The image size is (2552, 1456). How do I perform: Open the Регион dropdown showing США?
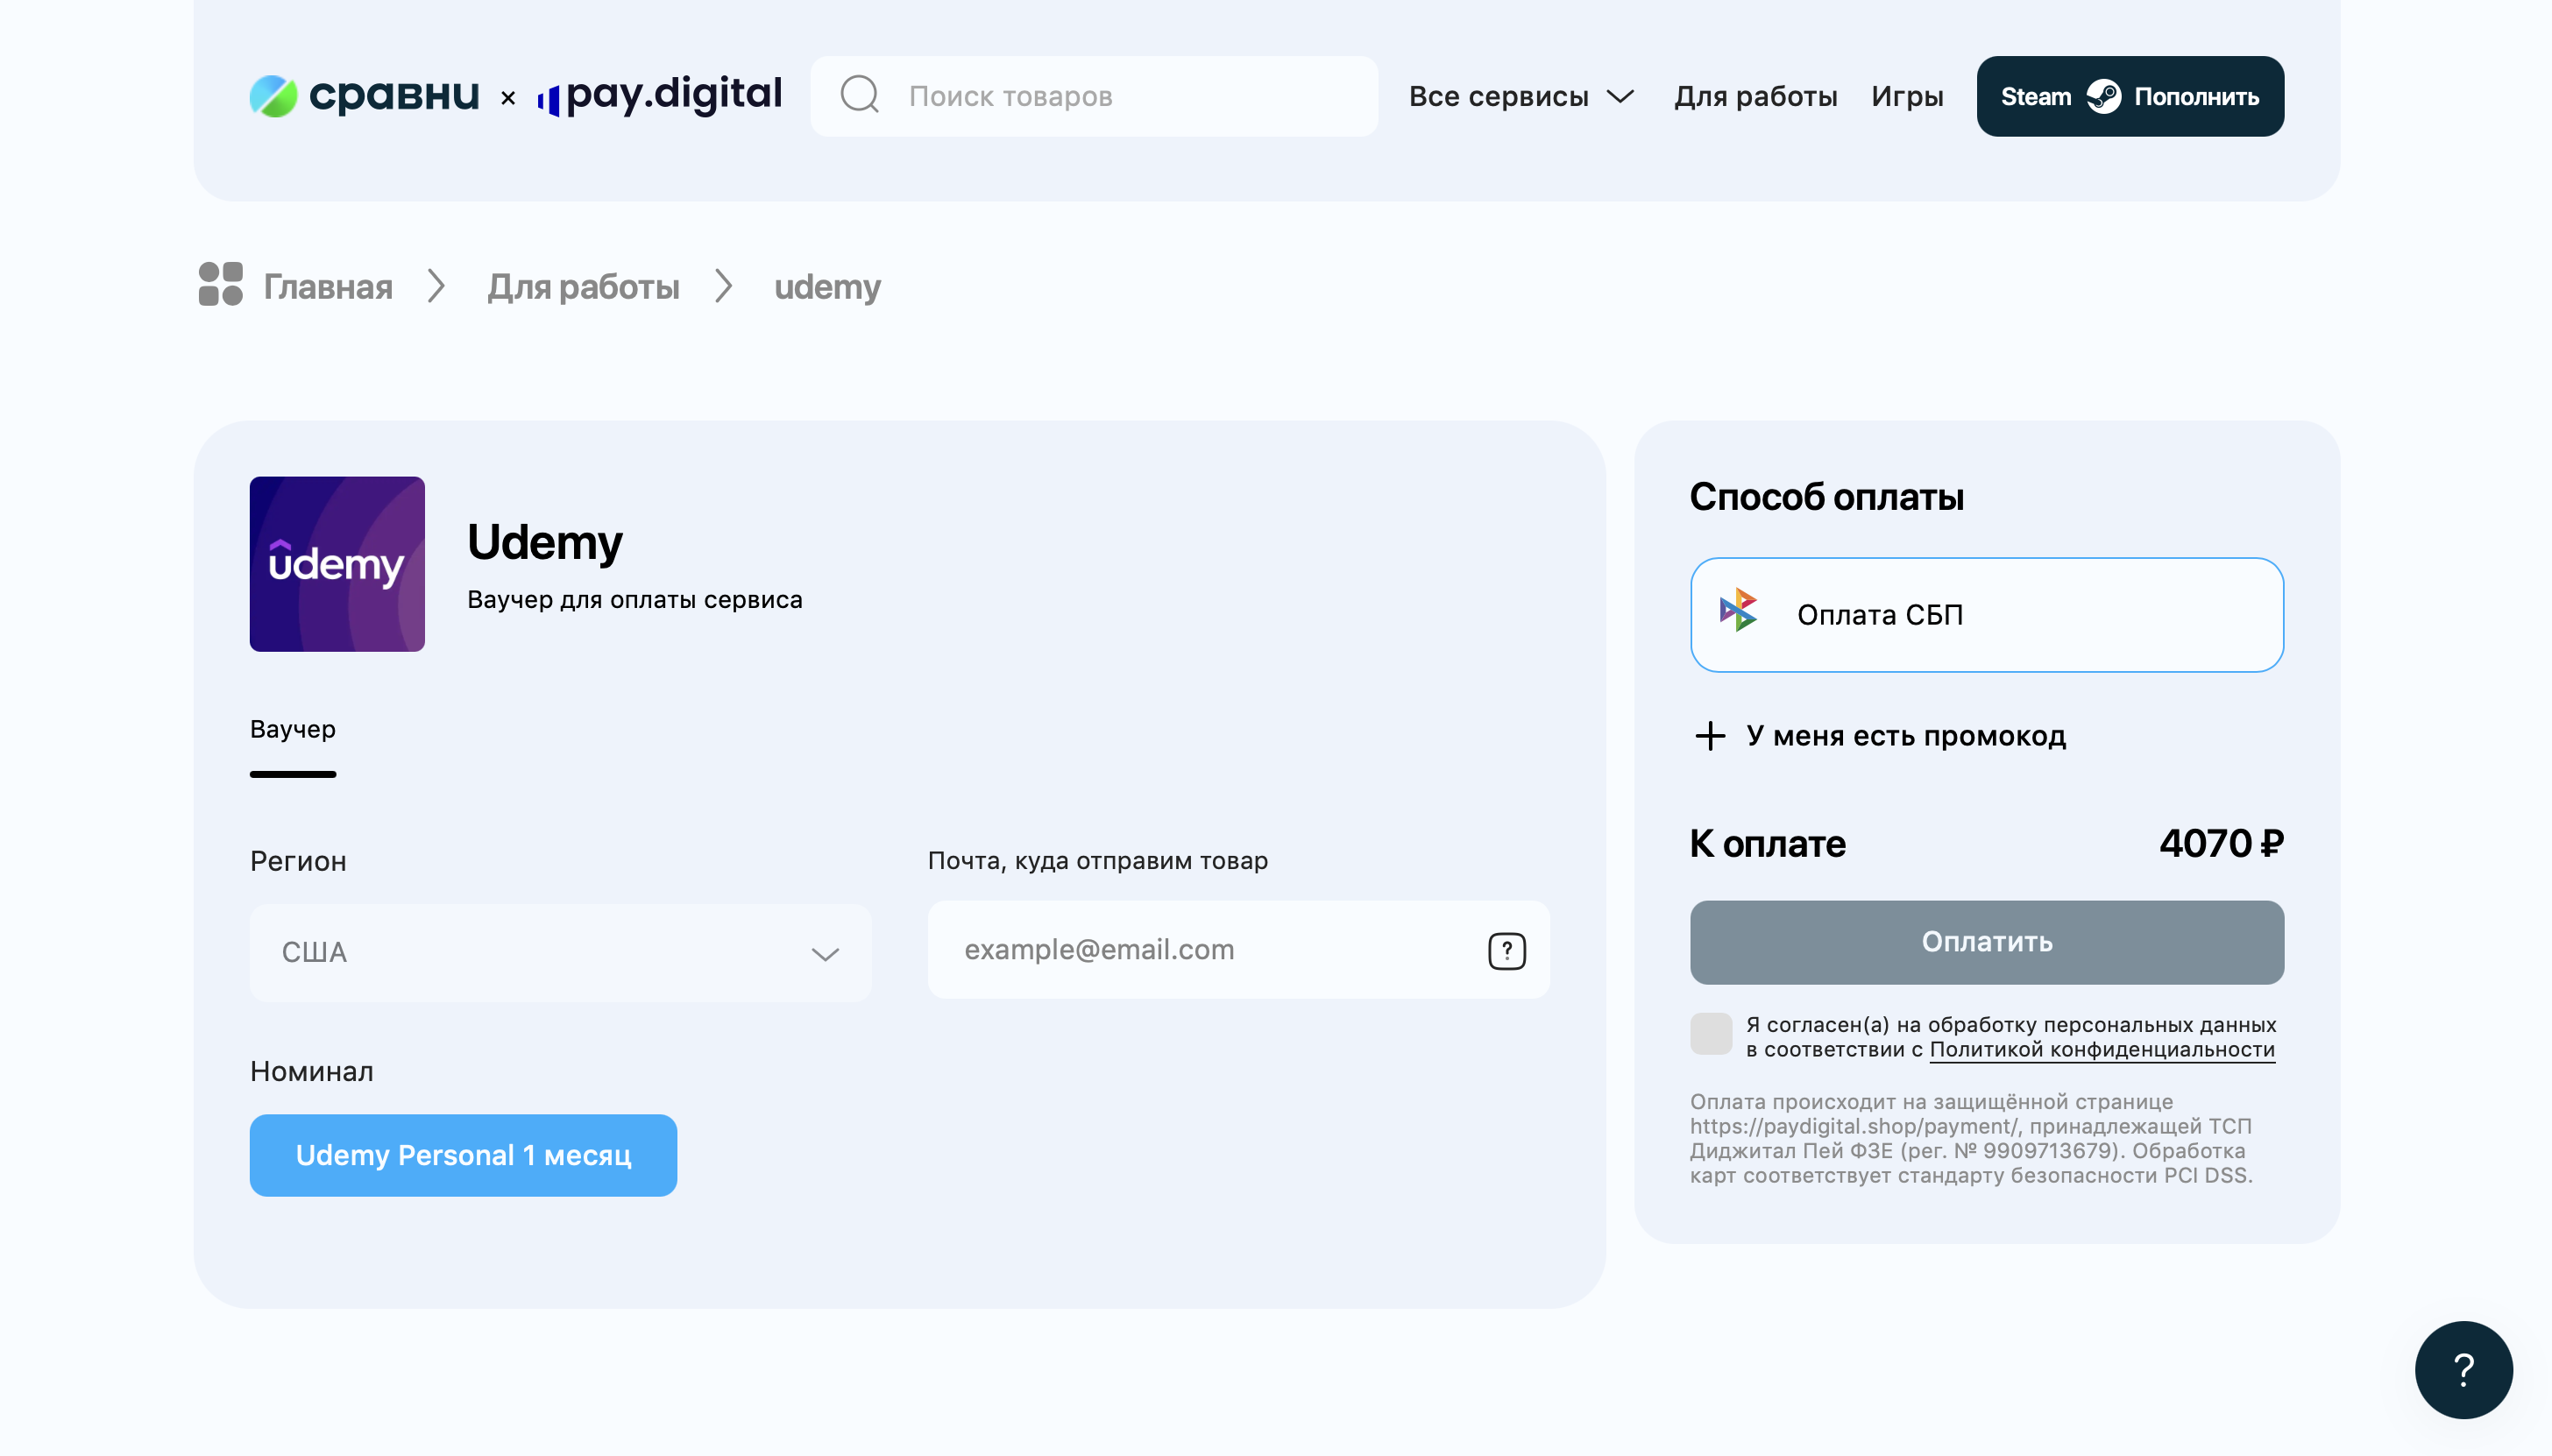[560, 952]
